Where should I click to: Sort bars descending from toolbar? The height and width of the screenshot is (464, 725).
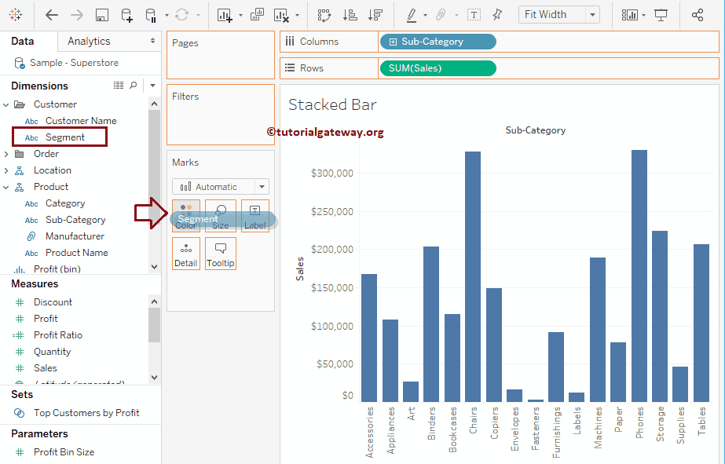[x=375, y=15]
